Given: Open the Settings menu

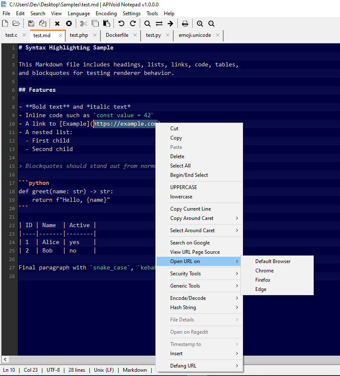Looking at the screenshot, I should point(132,14).
